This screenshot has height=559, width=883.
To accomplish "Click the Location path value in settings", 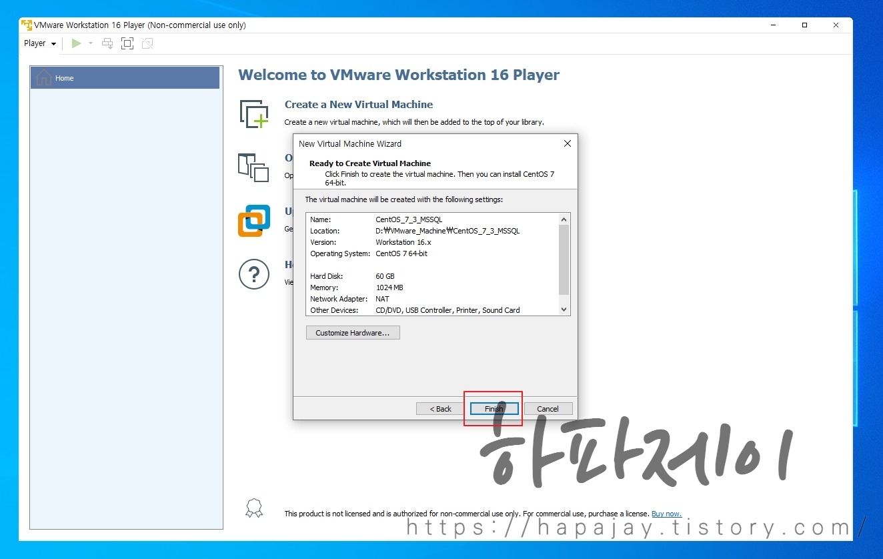I will coord(448,231).
